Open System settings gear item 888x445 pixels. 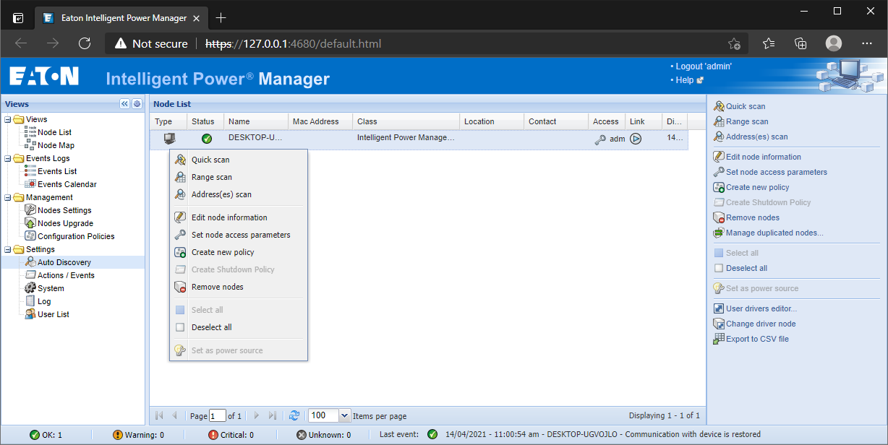[50, 288]
